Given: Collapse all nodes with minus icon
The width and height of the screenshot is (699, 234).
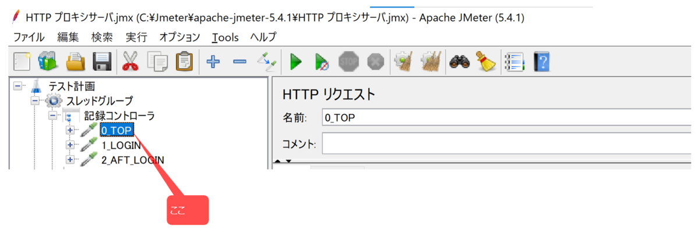Looking at the screenshot, I should 239,61.
